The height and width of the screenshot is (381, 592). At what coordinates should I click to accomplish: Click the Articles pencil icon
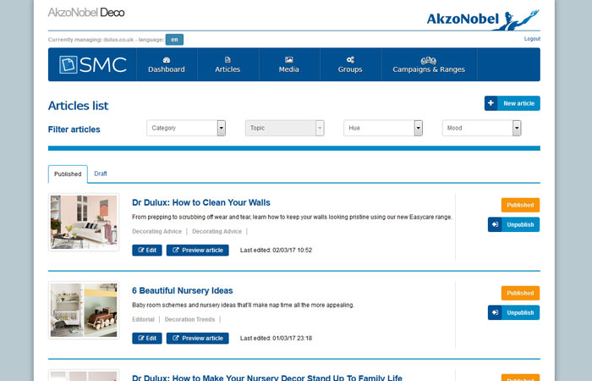(x=227, y=59)
